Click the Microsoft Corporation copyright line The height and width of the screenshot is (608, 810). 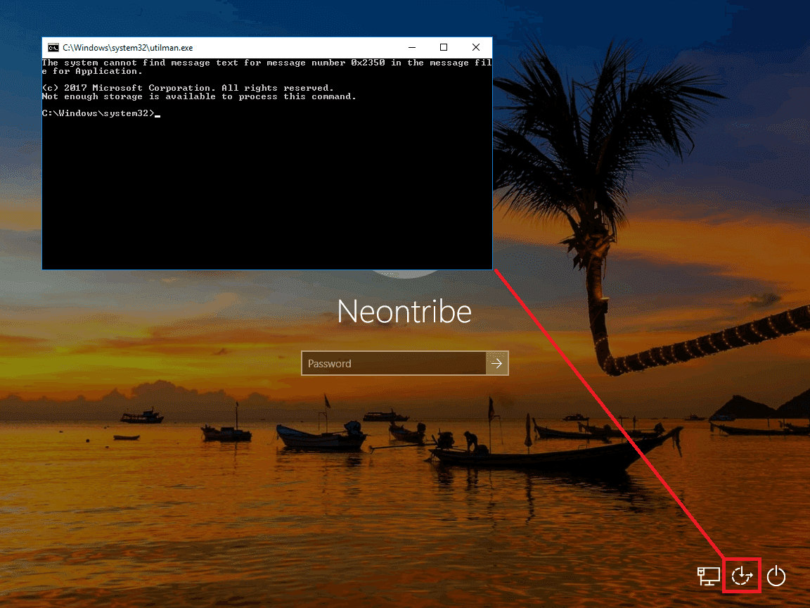tap(187, 88)
